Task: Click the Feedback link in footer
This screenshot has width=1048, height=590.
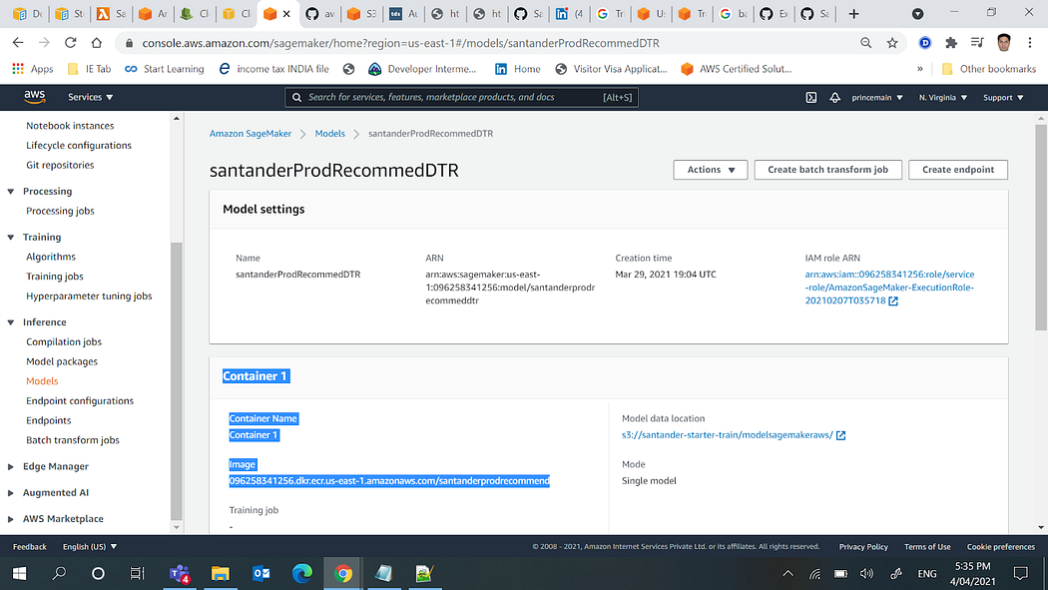Action: tap(29, 546)
